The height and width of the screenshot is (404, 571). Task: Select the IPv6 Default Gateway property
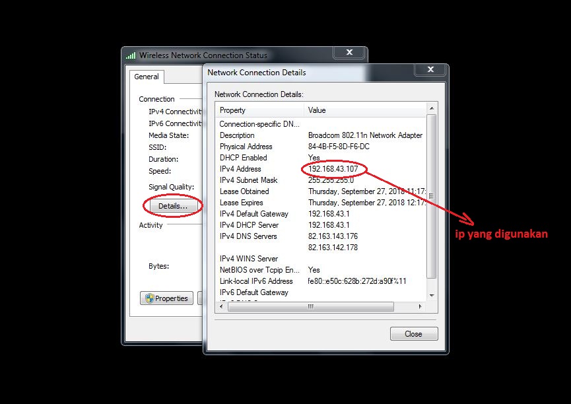tap(254, 292)
